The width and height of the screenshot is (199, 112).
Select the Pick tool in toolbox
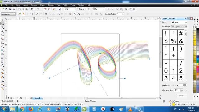2,20
